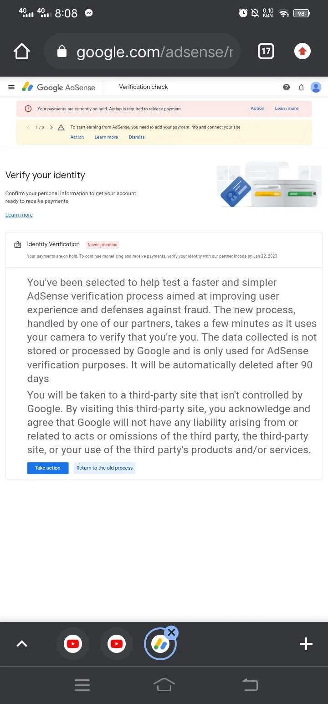The height and width of the screenshot is (704, 328).
Task: Go to the previous notification chevron
Action: 28,127
